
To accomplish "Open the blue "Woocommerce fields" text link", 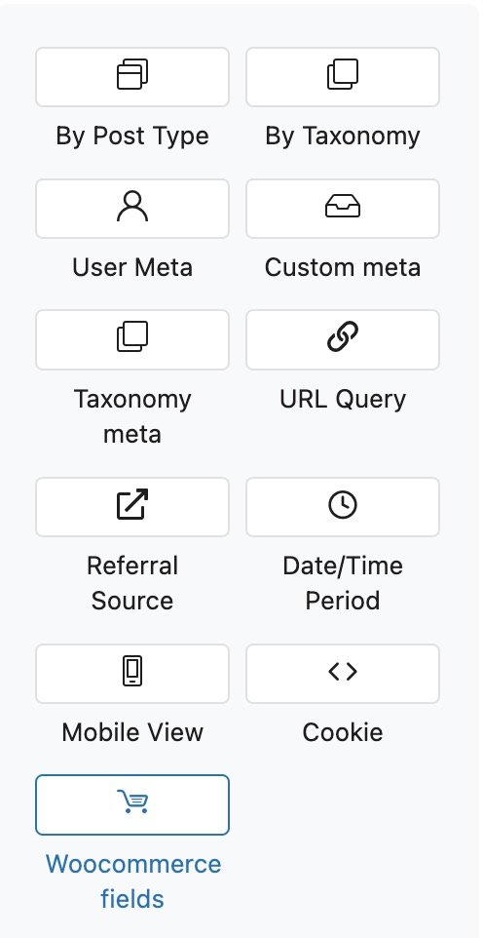I will pos(132,881).
